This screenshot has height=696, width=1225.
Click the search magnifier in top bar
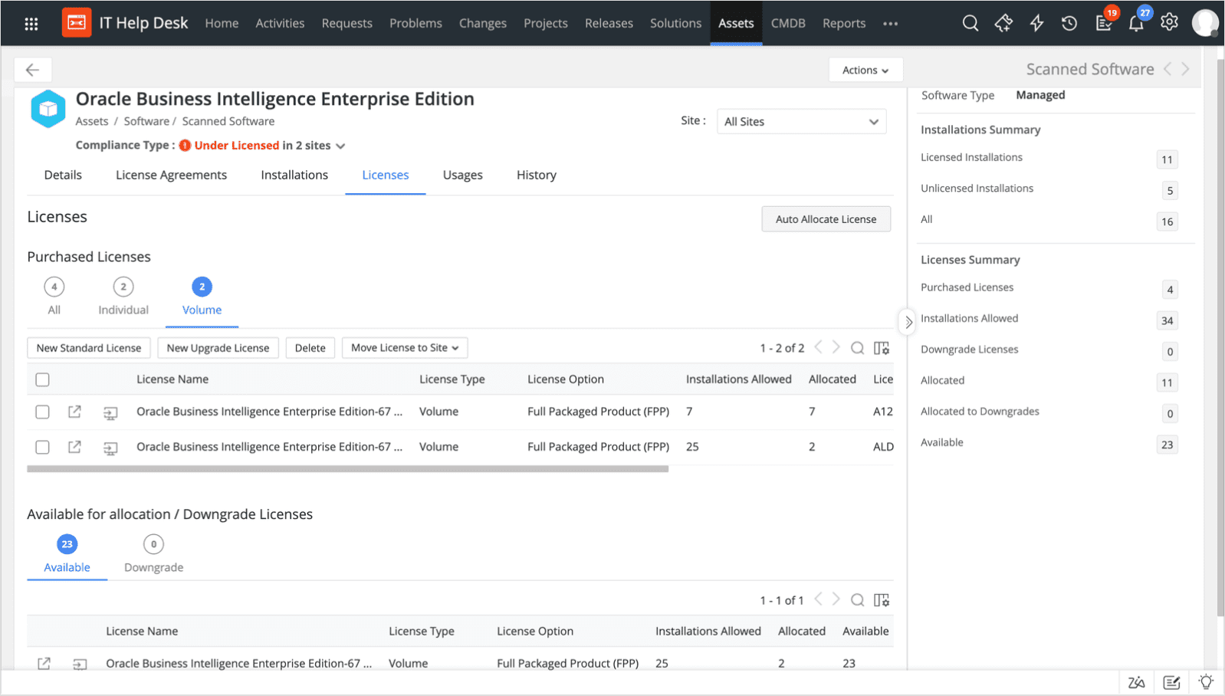click(970, 23)
